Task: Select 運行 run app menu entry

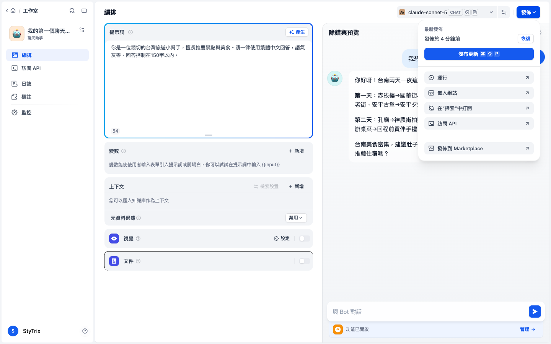Action: pyautogui.click(x=479, y=78)
